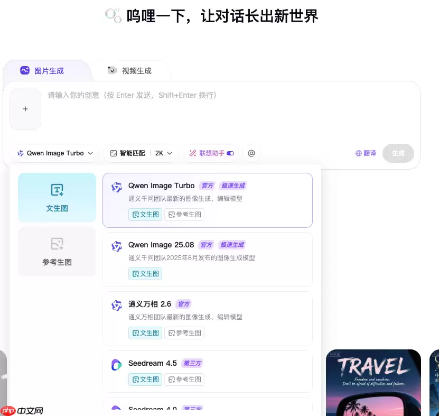Click the 翻译 translate link
The height and width of the screenshot is (416, 439).
(x=369, y=153)
